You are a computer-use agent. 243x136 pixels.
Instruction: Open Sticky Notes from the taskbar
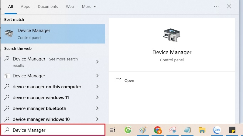tap(232, 130)
